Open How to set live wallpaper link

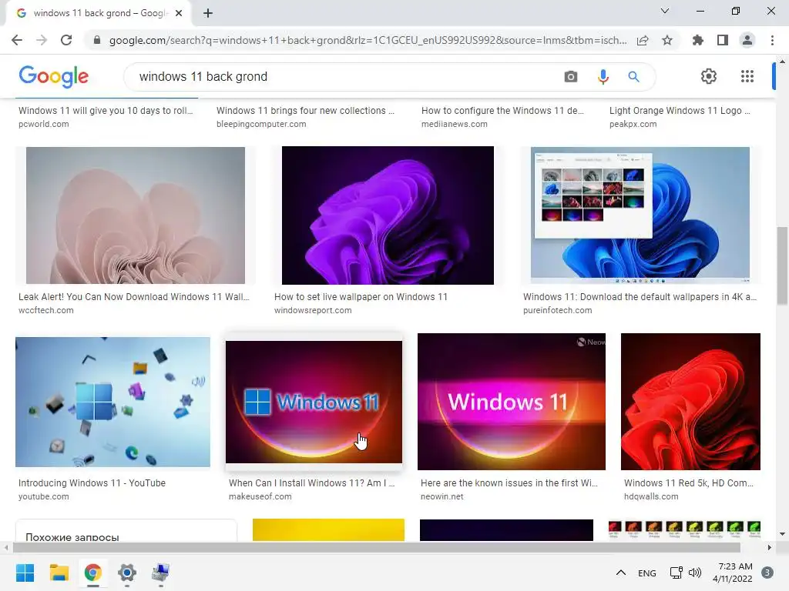click(361, 296)
